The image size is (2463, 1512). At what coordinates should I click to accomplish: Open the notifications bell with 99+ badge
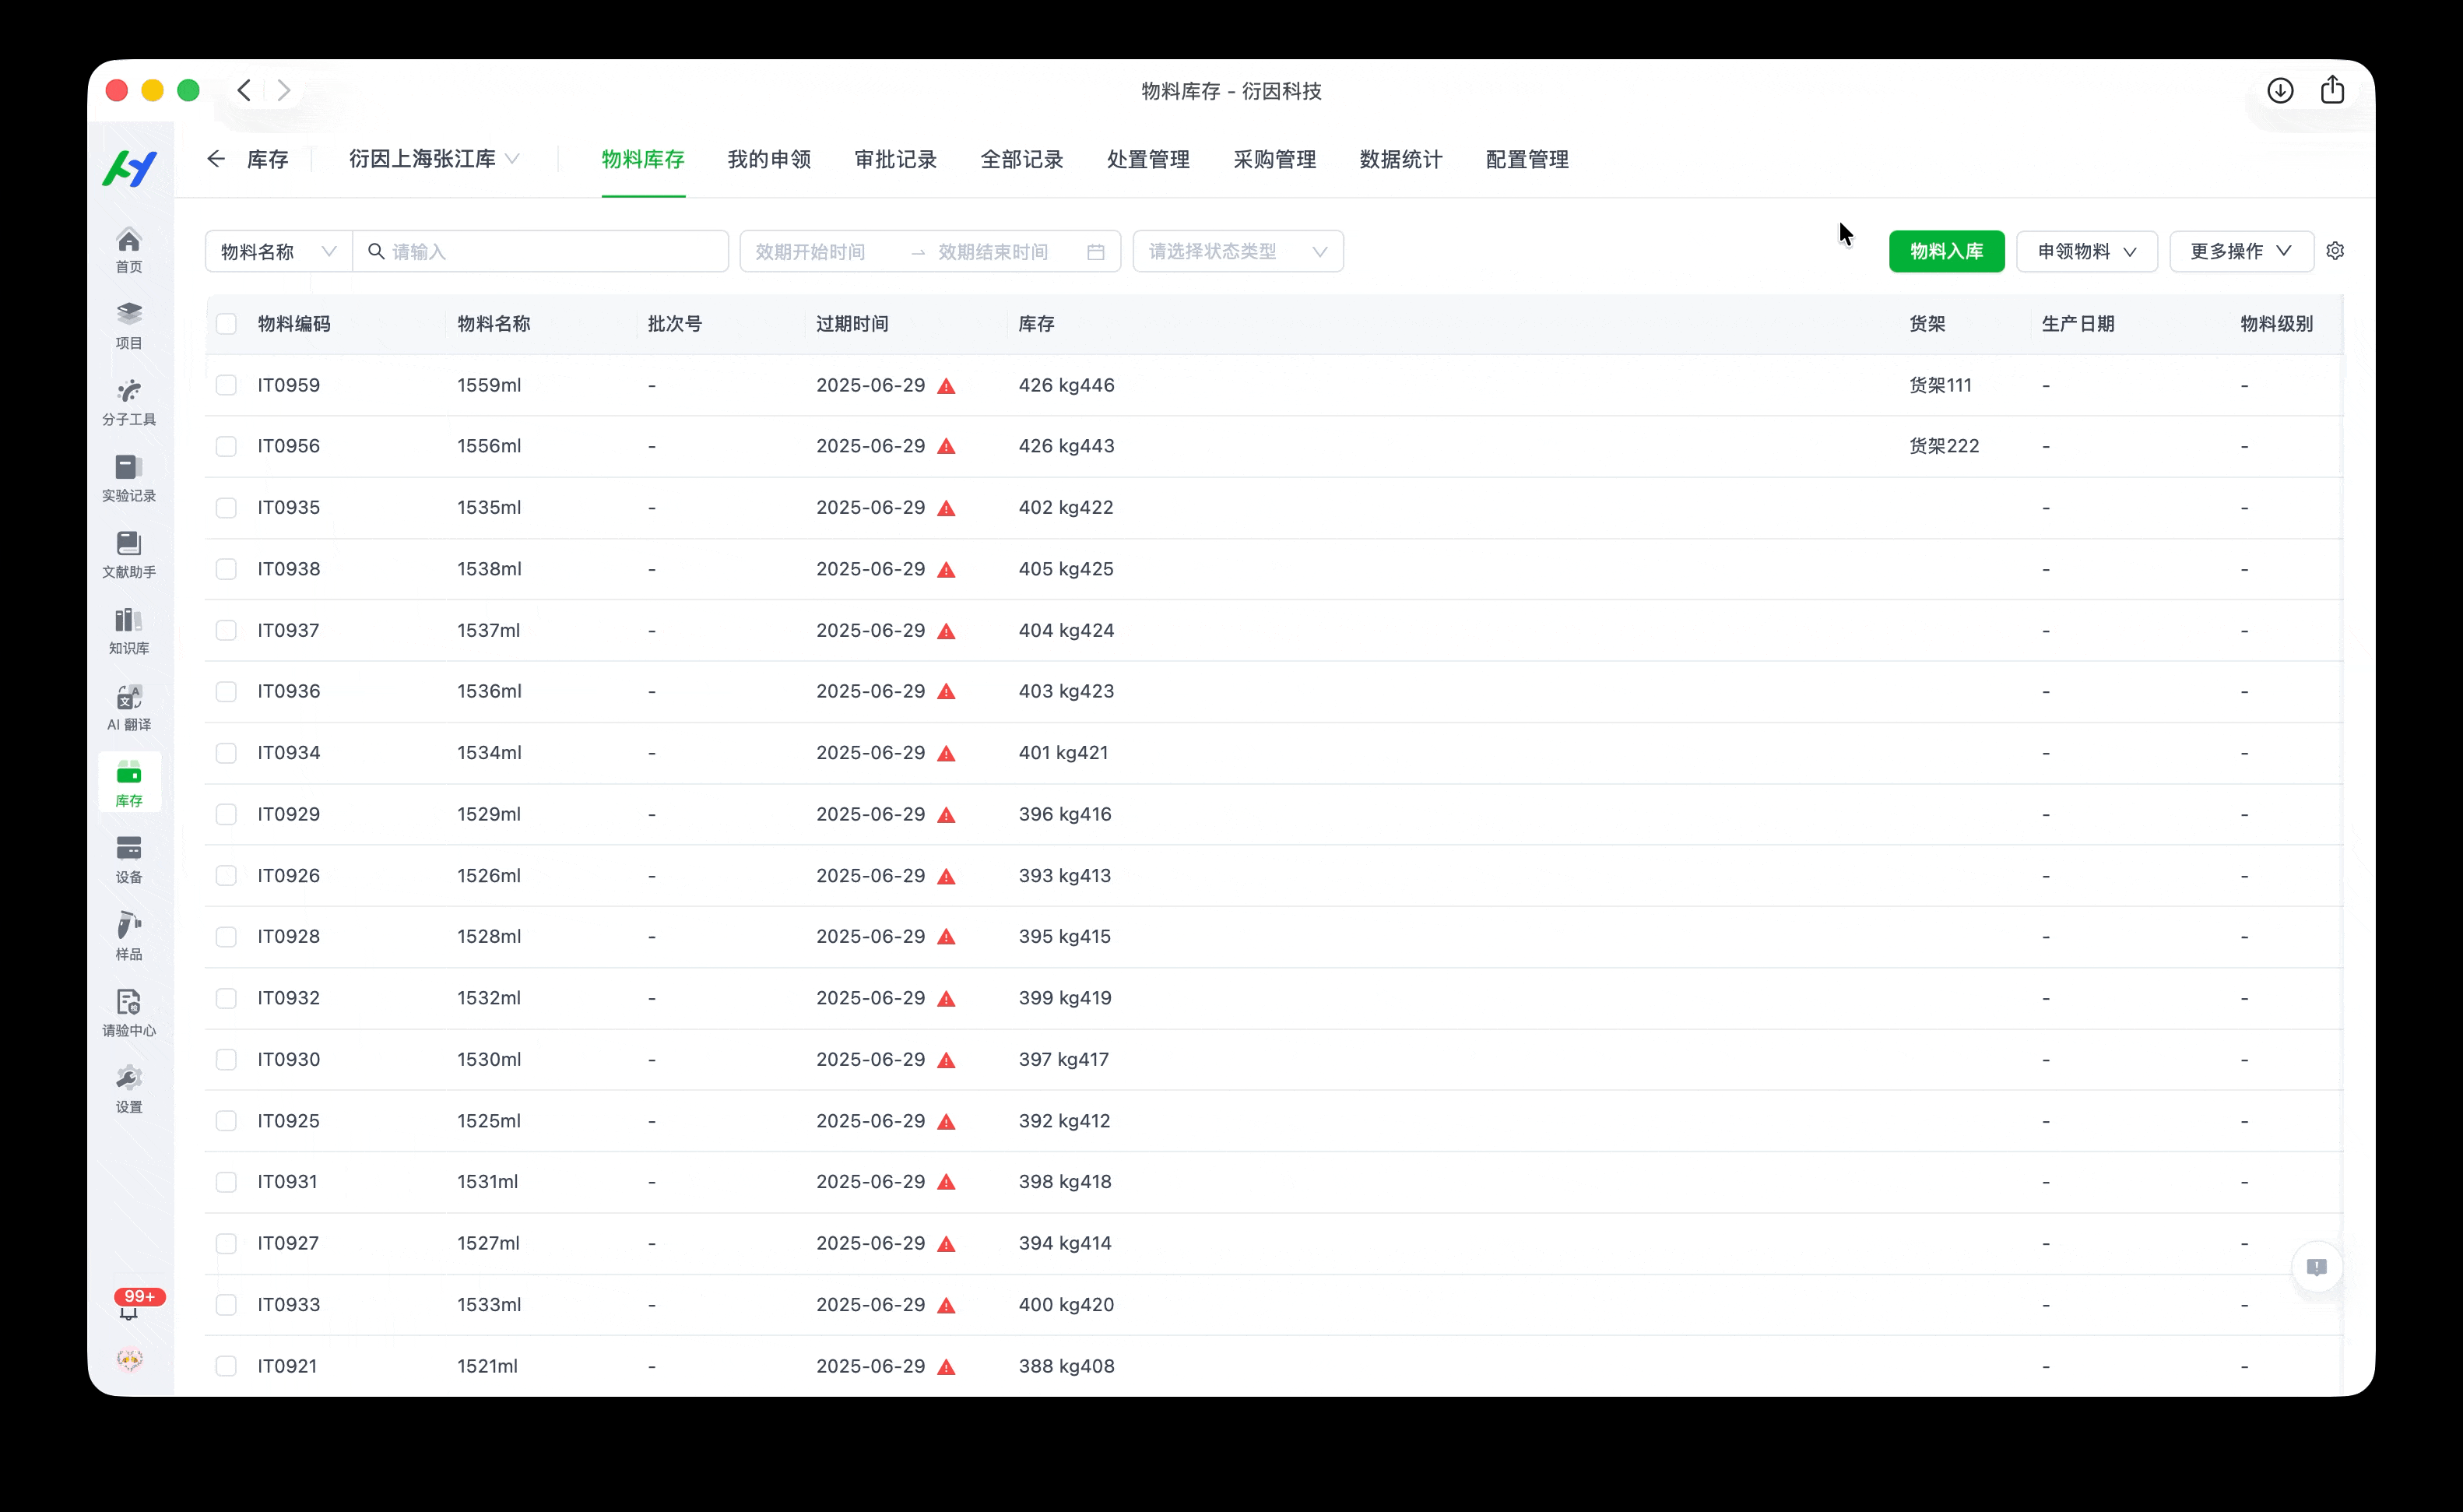(129, 1309)
